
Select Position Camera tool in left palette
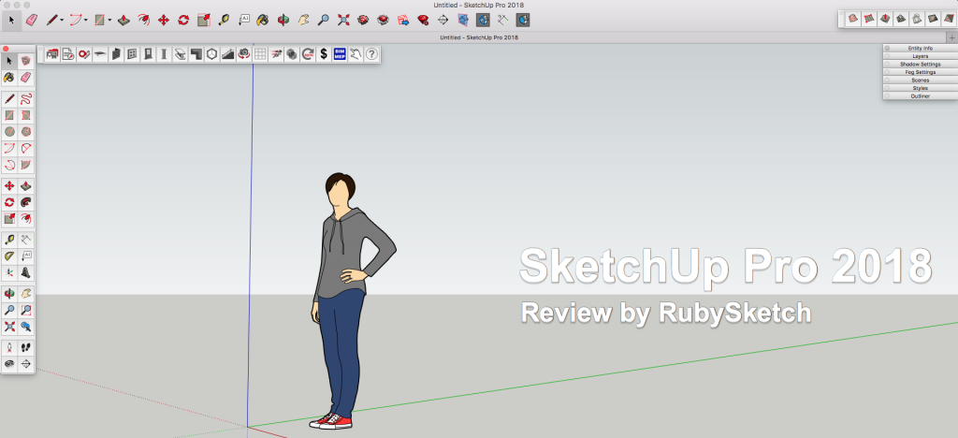click(x=9, y=347)
